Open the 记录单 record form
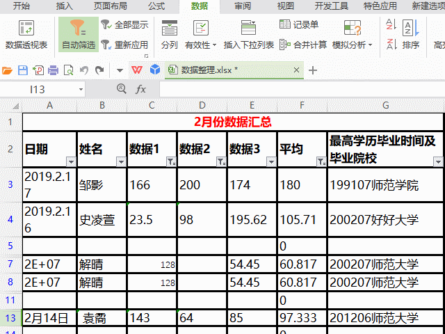The image size is (445, 334). tap(299, 25)
